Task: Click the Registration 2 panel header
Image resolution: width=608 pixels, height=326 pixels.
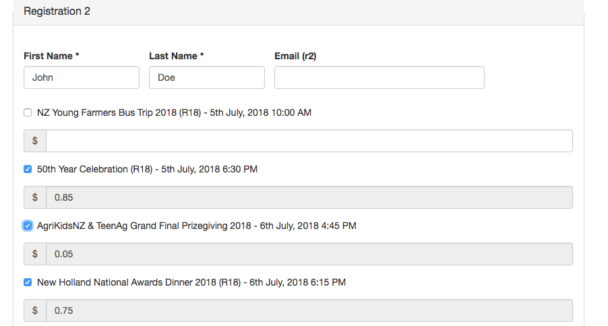Action: pyautogui.click(x=57, y=11)
